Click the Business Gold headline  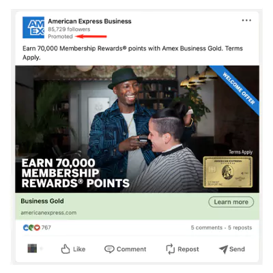[x=42, y=201]
